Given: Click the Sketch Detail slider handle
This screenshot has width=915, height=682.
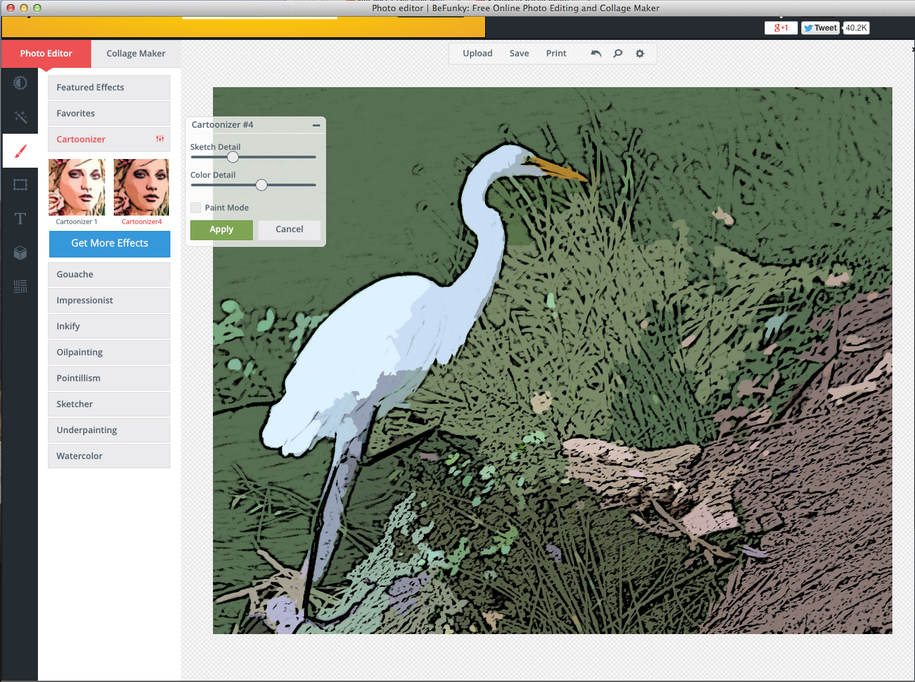Looking at the screenshot, I should point(232,157).
